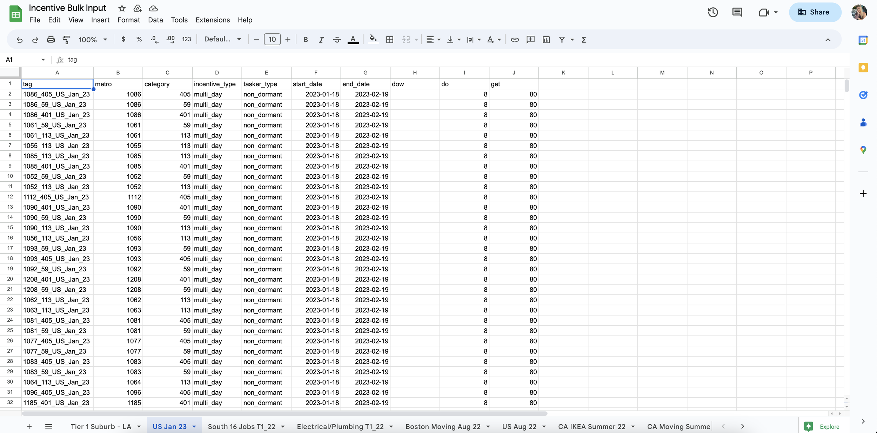This screenshot has height=433, width=877.
Task: Open the borders tool
Action: 389,40
